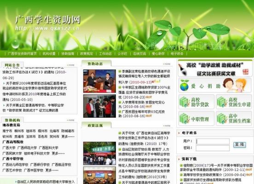Click more link in 资助机构 panel
The height and width of the screenshot is (184, 254).
click(x=70, y=120)
